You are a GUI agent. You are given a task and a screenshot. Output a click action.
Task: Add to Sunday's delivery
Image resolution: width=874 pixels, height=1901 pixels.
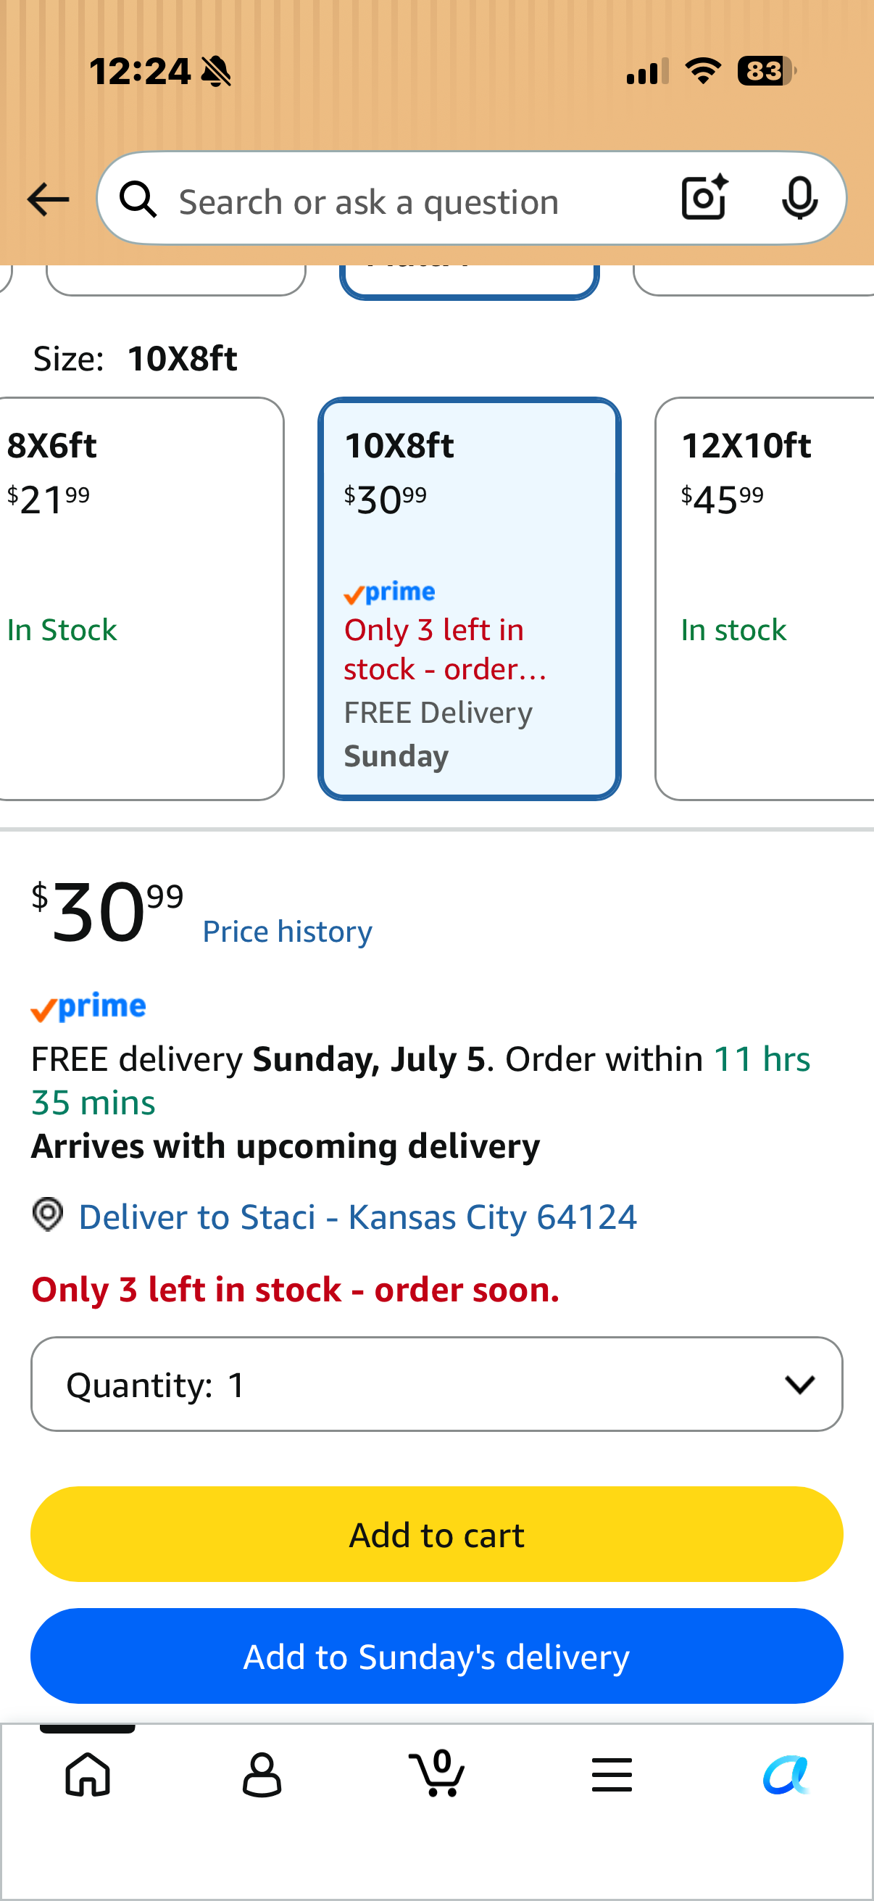(436, 1655)
